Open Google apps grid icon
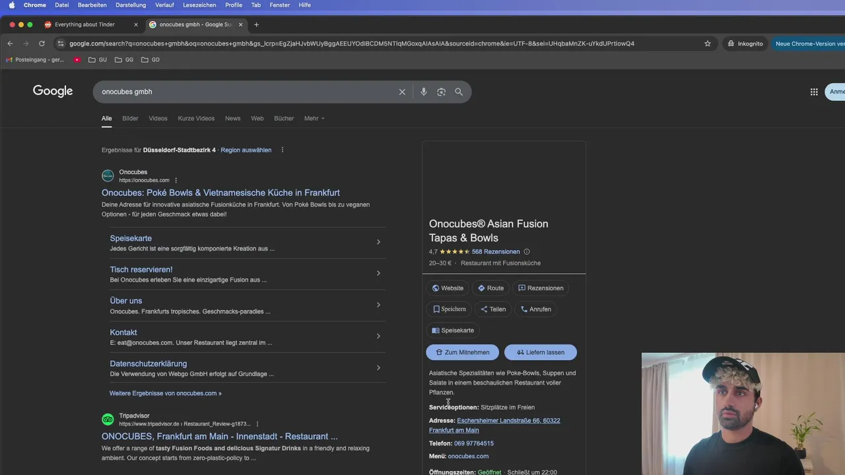 pos(814,92)
